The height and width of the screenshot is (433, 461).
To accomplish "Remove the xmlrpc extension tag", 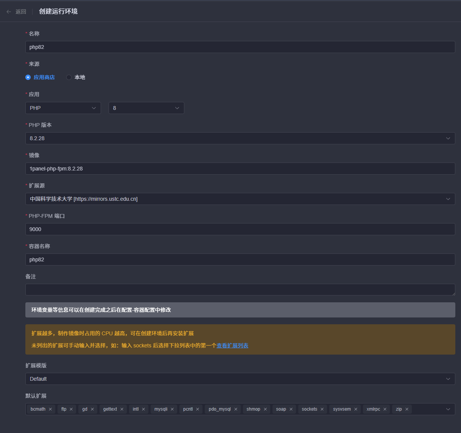I will click(385, 409).
